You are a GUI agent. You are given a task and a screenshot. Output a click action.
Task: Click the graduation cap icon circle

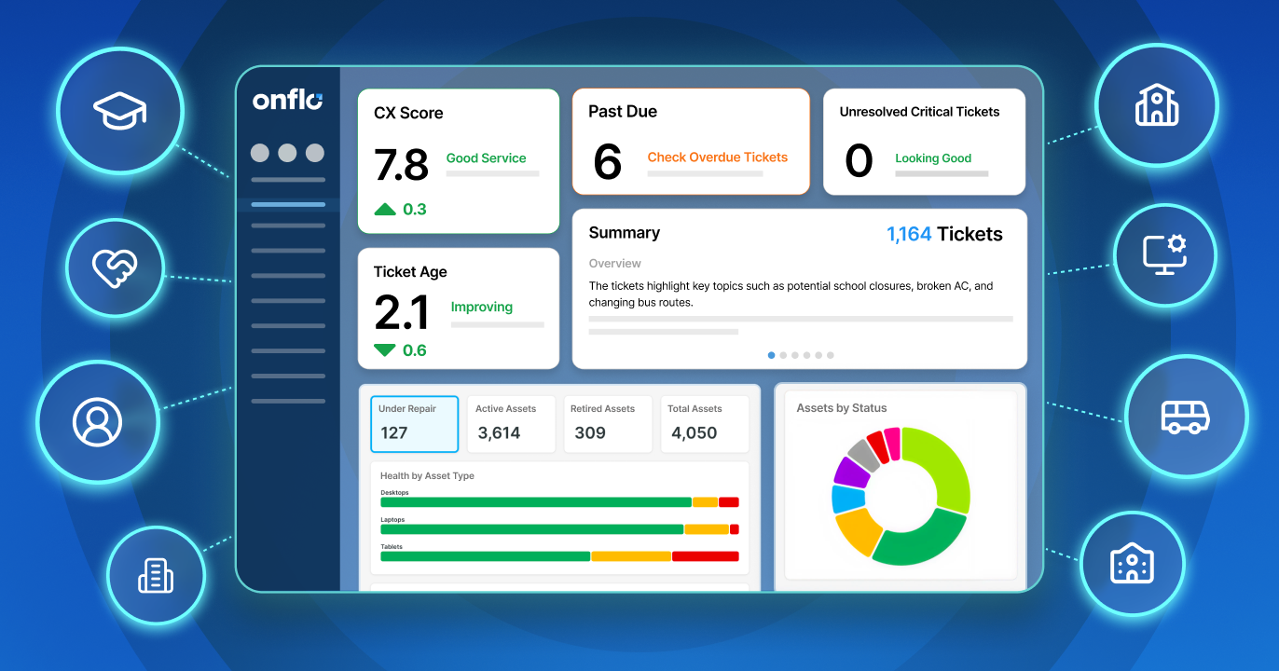click(120, 110)
